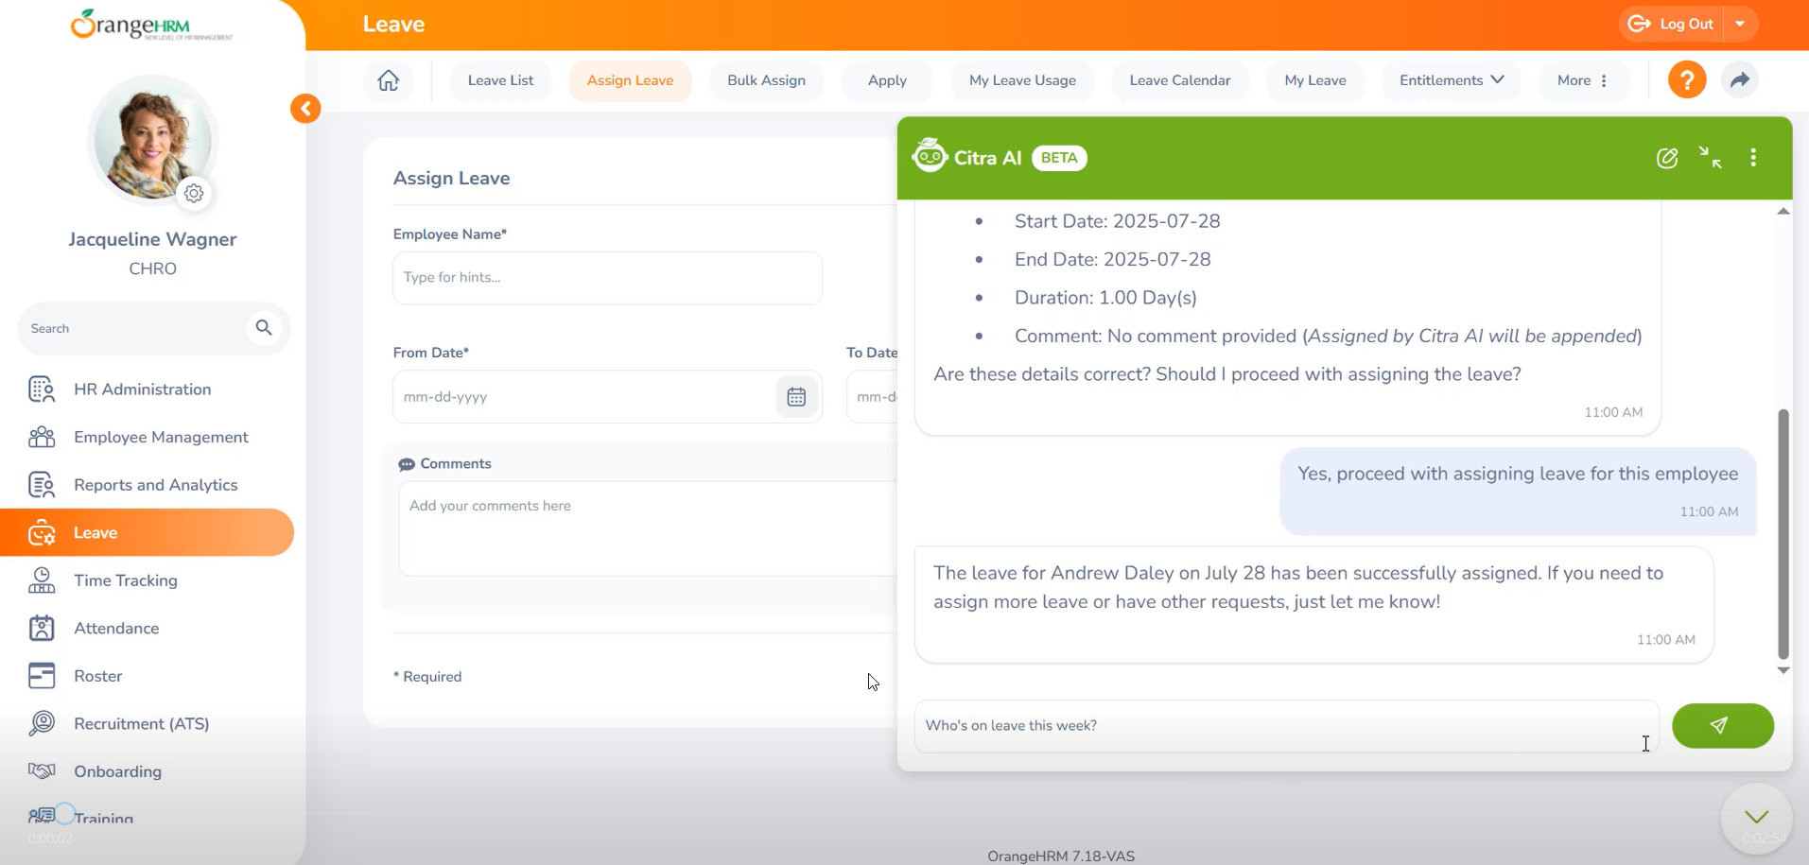Open the orange help question mark icon
This screenshot has height=865, width=1809.
[1686, 80]
